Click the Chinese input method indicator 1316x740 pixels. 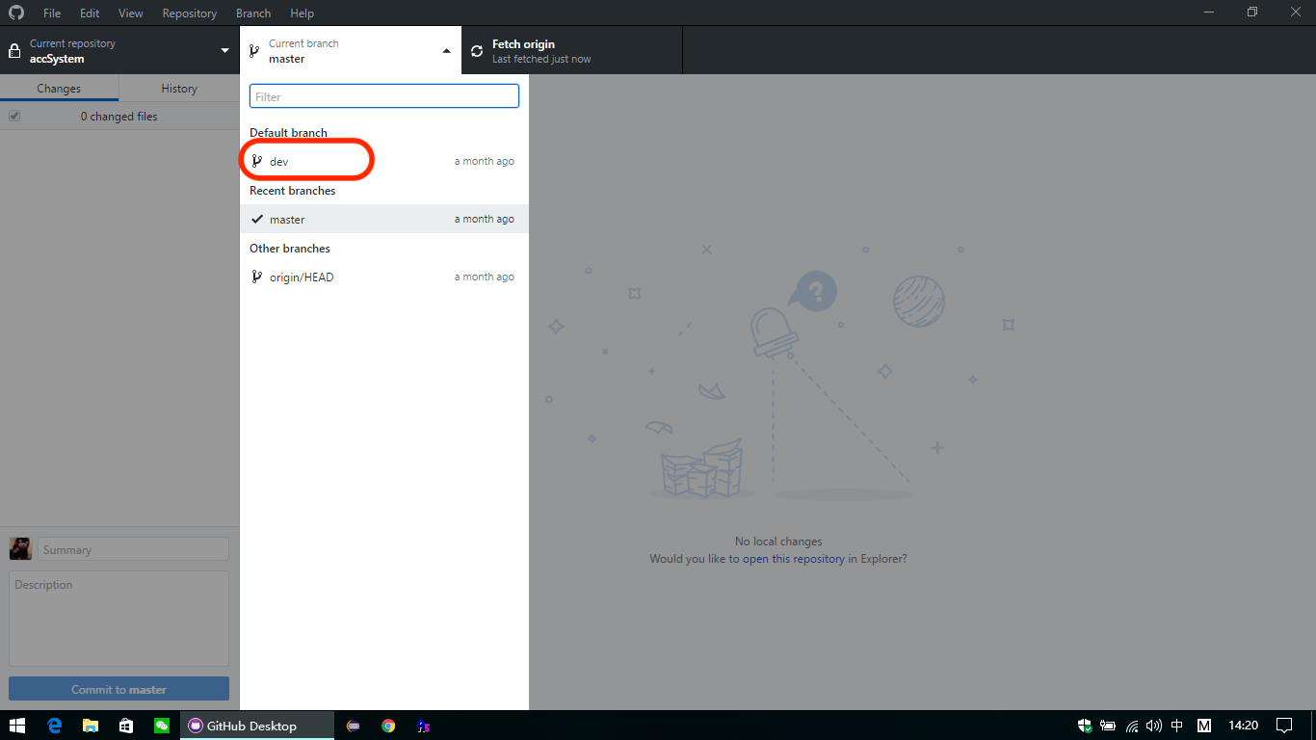pyautogui.click(x=1177, y=726)
